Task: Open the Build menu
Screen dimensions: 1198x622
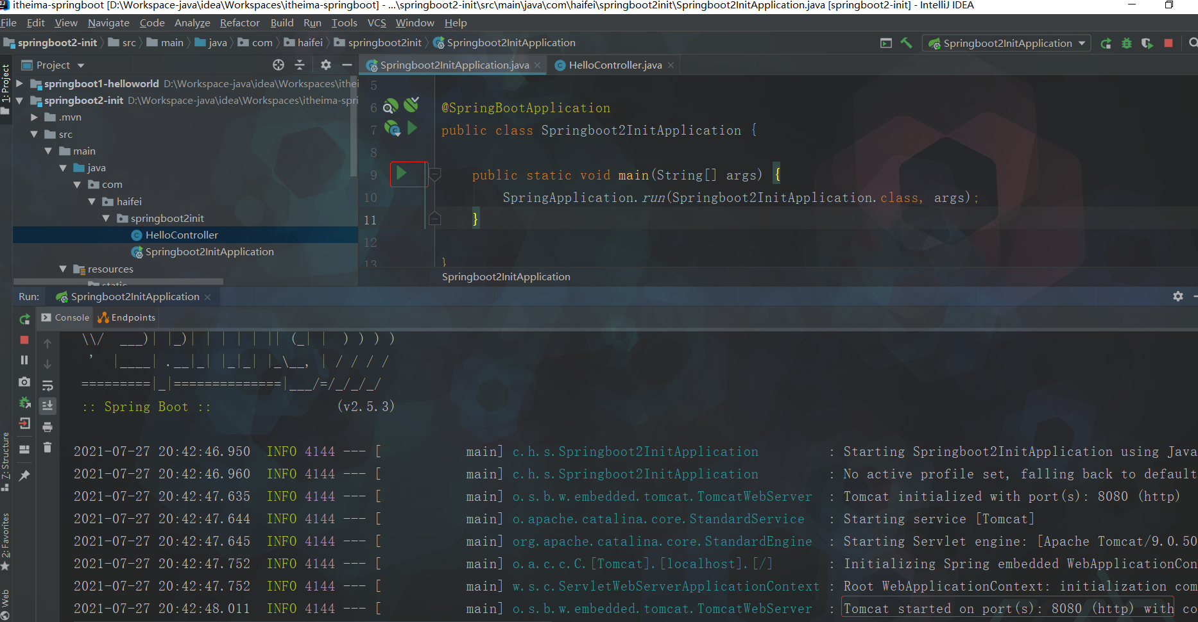Action: pyautogui.click(x=282, y=23)
